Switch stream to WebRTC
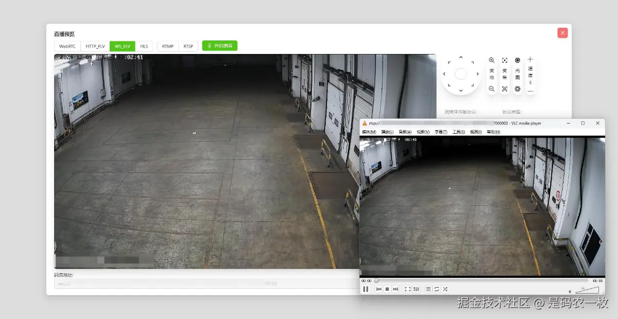Screen dimensions: 618x319 67,46
